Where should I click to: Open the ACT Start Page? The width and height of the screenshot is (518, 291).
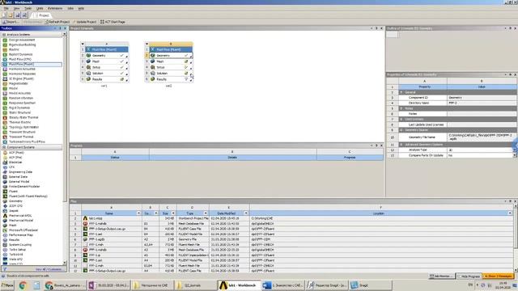[113, 22]
